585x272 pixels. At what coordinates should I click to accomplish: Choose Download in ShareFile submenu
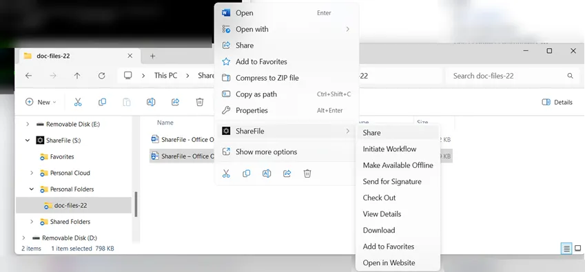tap(398, 230)
